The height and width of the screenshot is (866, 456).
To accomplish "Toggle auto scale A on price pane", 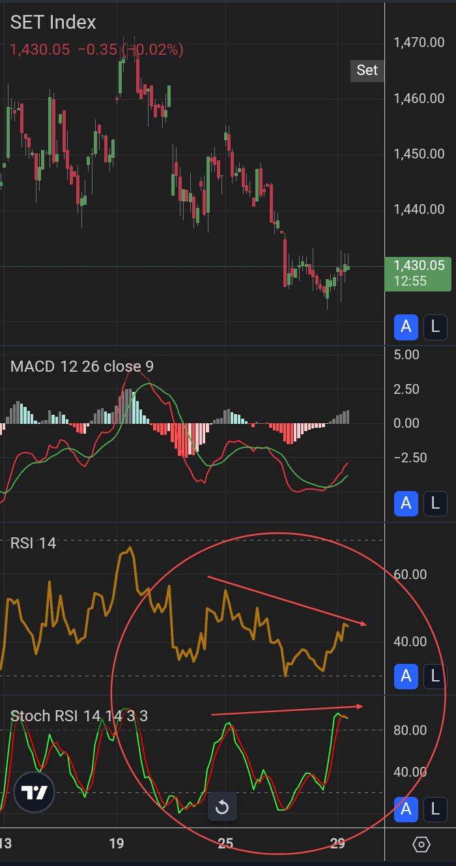I will pos(406,327).
